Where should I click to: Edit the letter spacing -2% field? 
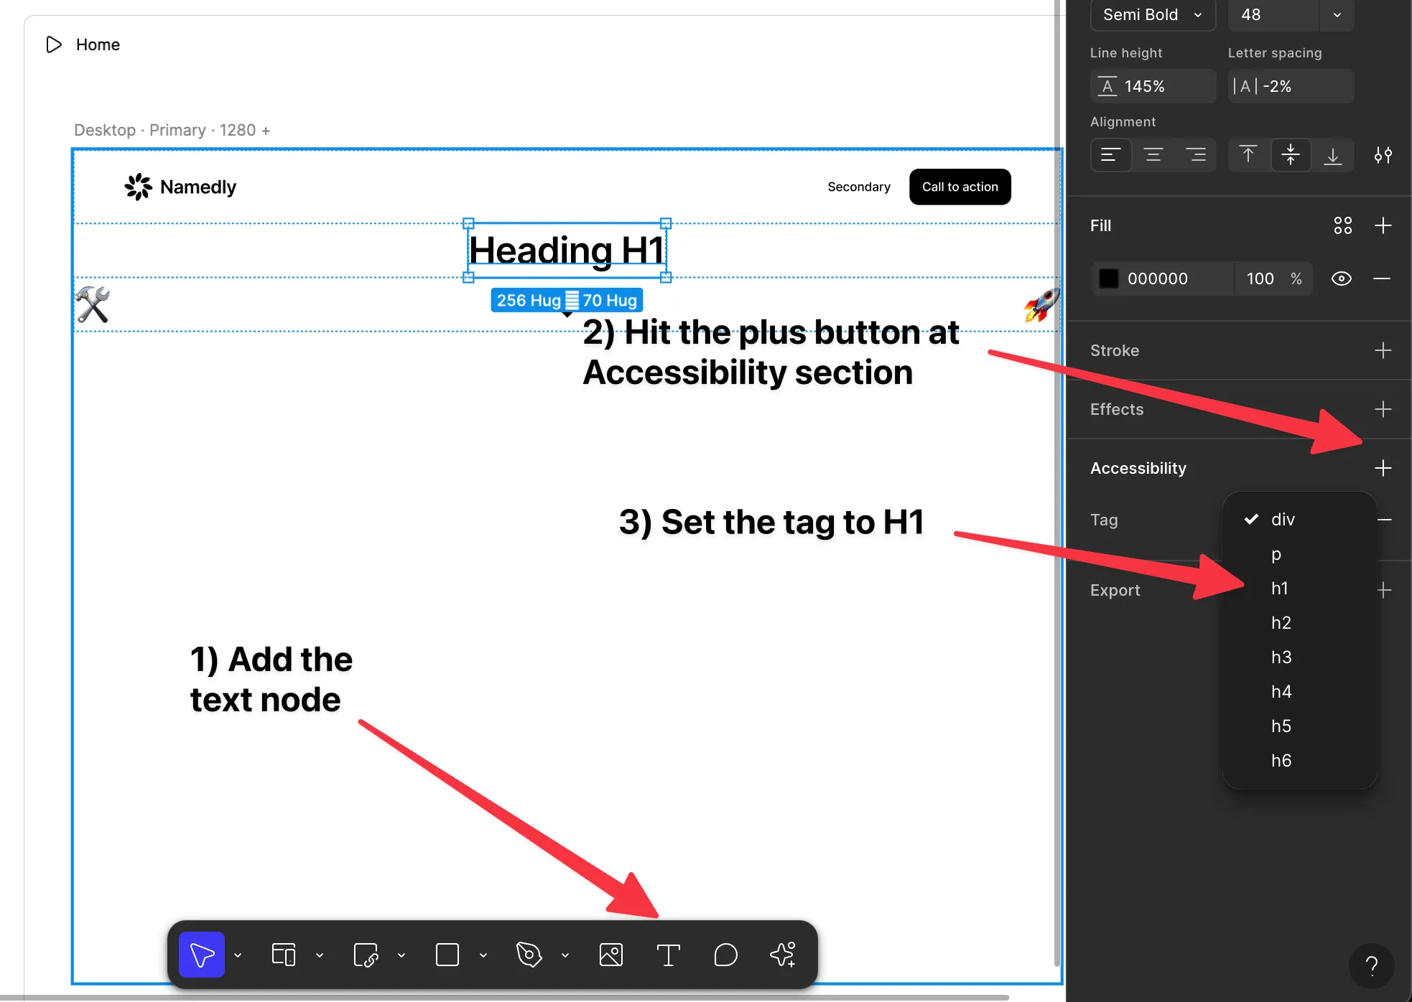[x=1291, y=86]
